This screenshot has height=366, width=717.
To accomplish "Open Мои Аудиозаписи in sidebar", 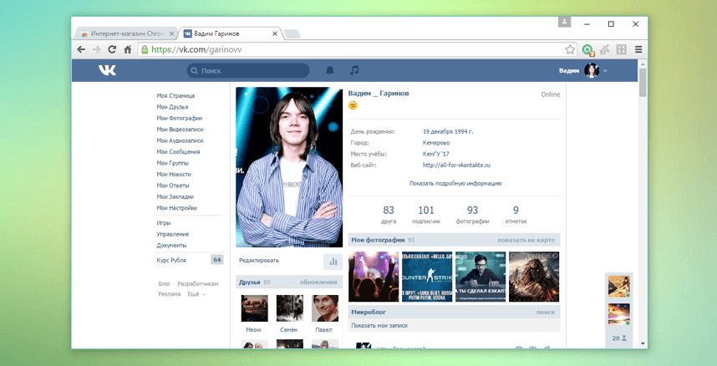I will click(x=180, y=140).
